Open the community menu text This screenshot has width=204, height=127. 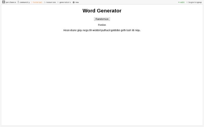point(25,2)
